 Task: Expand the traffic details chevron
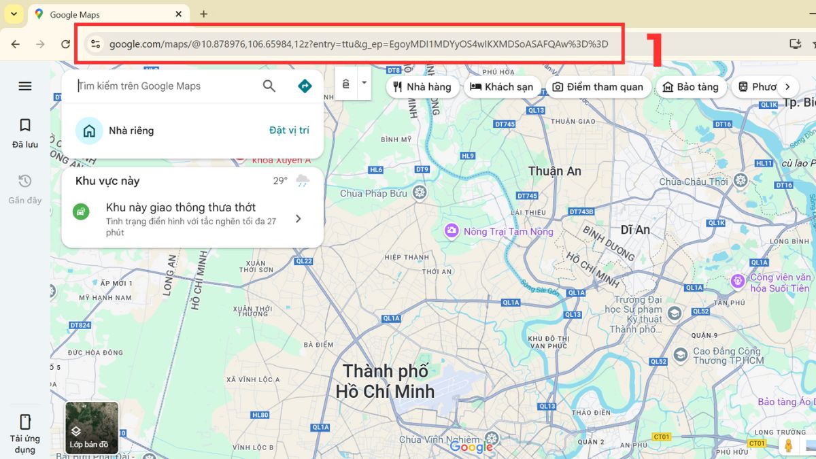click(x=298, y=218)
